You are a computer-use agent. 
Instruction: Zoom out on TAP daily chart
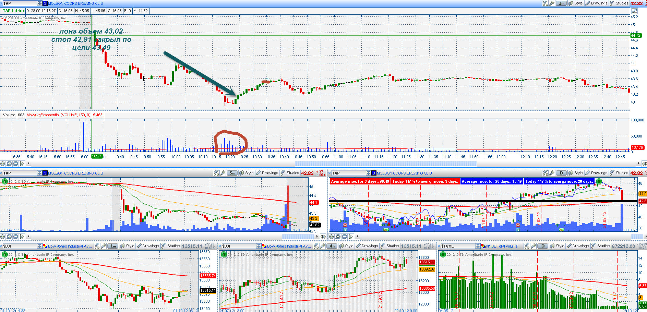pos(345,237)
